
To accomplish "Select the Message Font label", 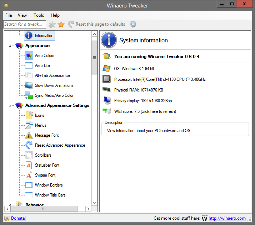I will (x=47, y=135).
